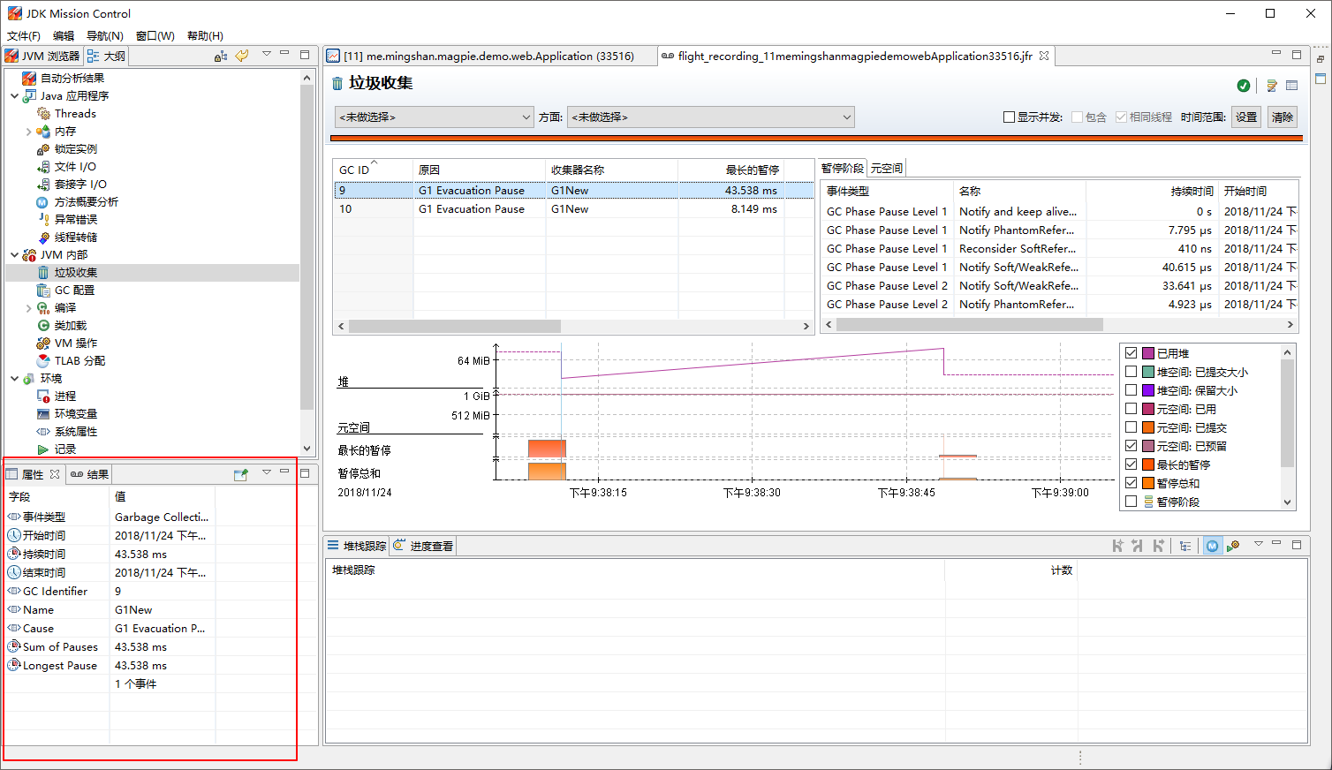
Task: Sort by the 最长的暂停 column header
Action: 731,170
